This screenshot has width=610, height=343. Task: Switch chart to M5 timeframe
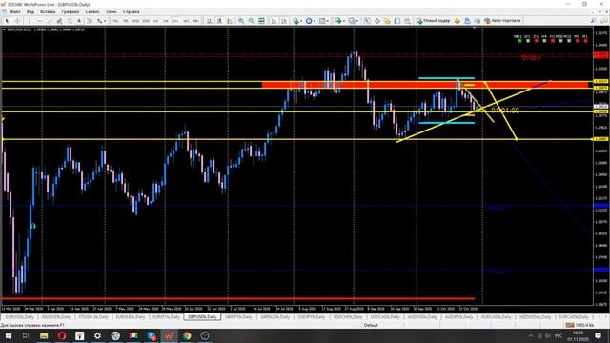pyautogui.click(x=126, y=21)
